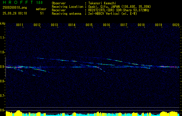
Task: Click the Receiver label
Action: [59, 10]
